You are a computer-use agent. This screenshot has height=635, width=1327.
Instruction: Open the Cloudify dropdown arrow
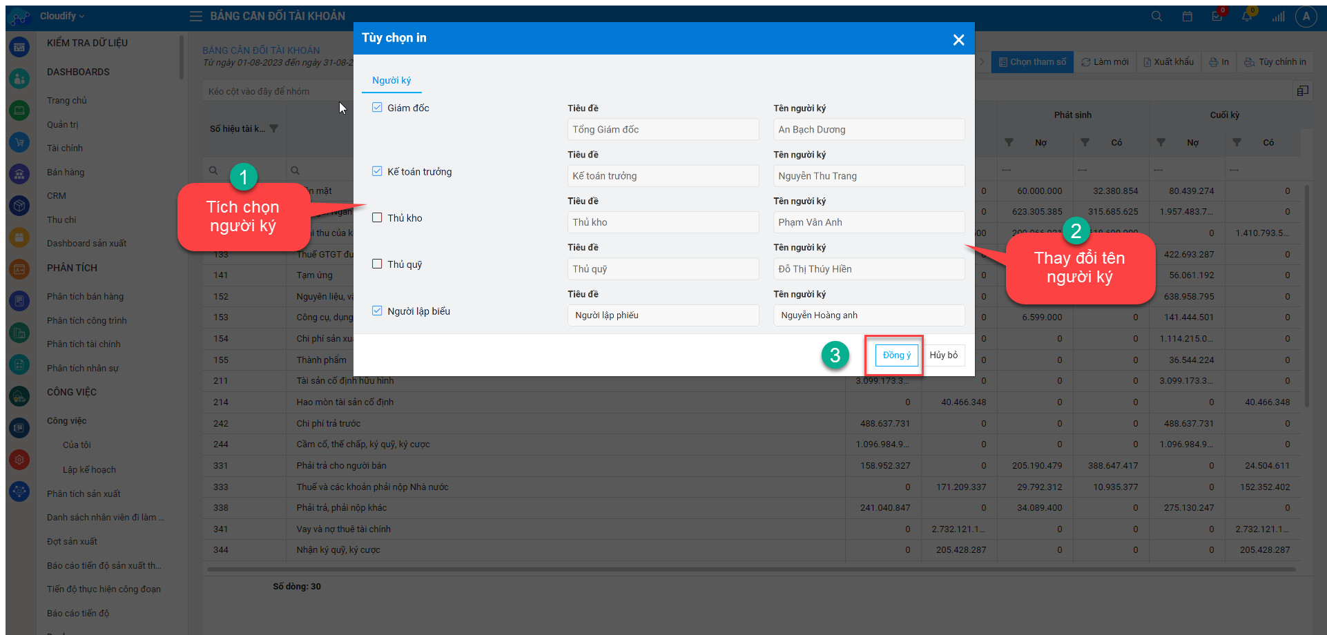(81, 16)
